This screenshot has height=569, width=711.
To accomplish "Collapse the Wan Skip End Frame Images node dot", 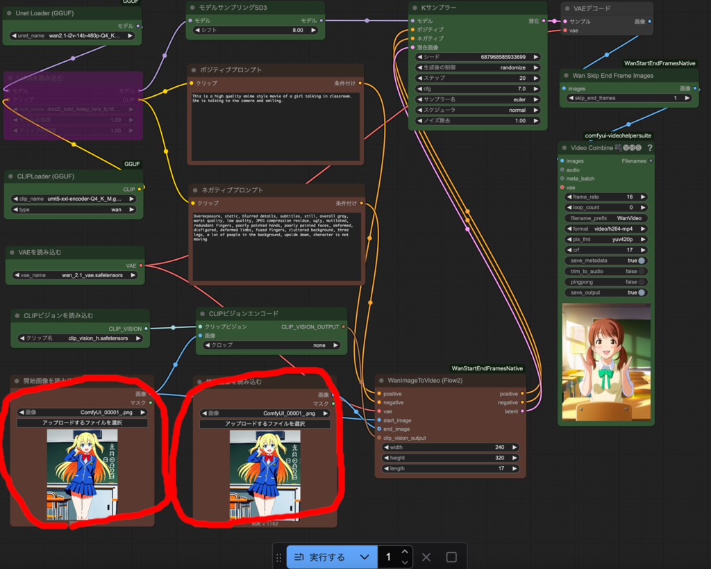I will [x=566, y=76].
